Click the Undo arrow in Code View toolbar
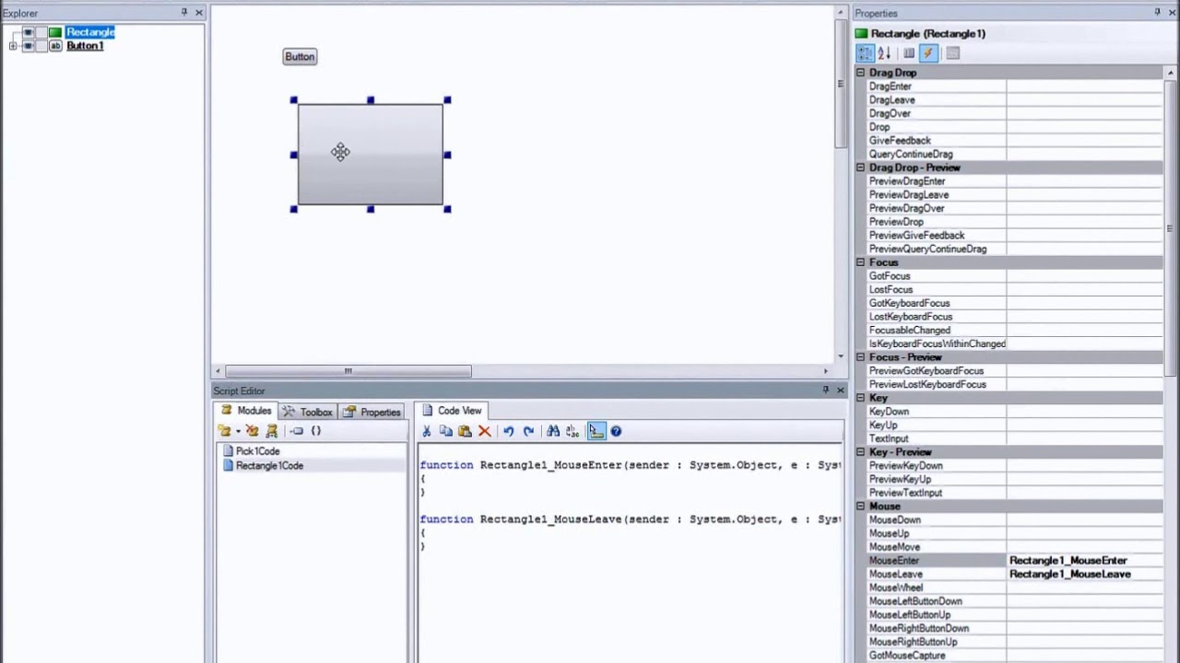 [508, 431]
